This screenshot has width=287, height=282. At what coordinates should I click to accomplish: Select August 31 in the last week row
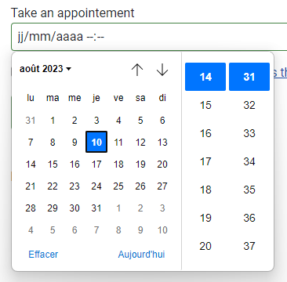click(96, 208)
